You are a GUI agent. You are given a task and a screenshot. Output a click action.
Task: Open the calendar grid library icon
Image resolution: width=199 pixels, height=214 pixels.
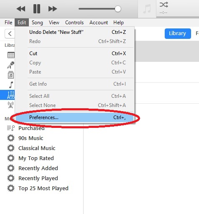[x=11, y=55]
